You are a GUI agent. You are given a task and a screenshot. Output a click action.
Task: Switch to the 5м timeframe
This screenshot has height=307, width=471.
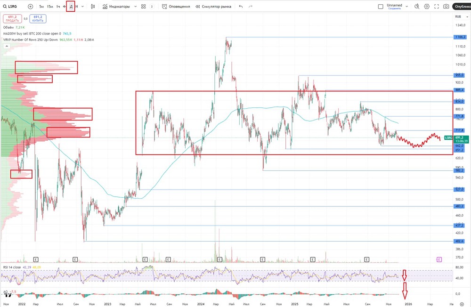coord(41,6)
